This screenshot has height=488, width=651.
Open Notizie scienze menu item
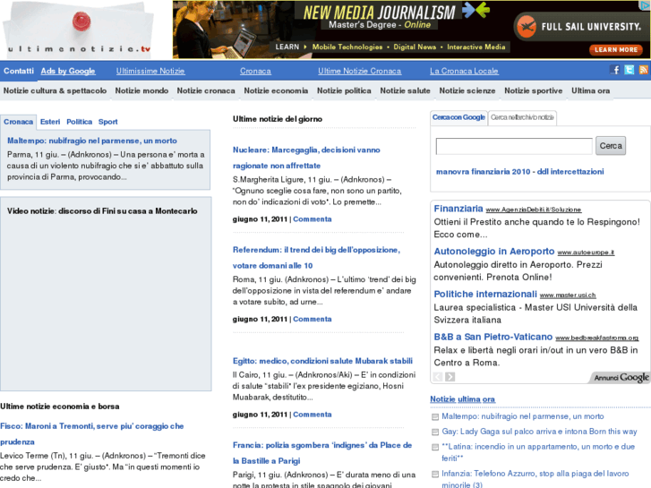pos(467,90)
